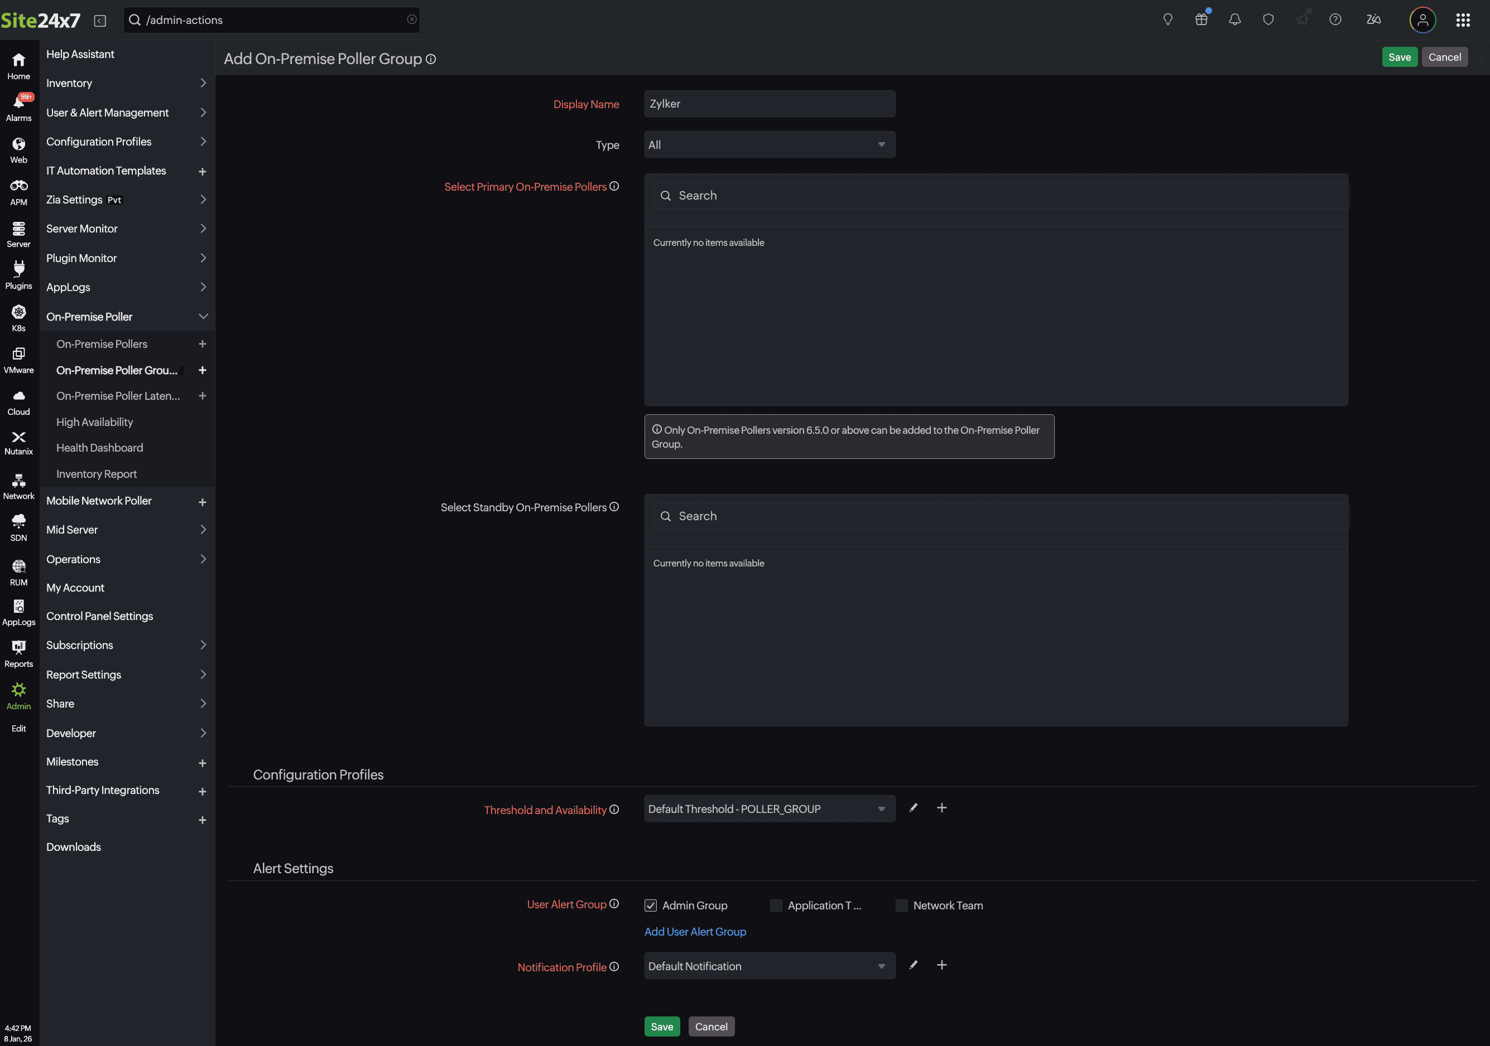The height and width of the screenshot is (1046, 1490).
Task: Open the Default Notification dropdown
Action: tap(769, 966)
